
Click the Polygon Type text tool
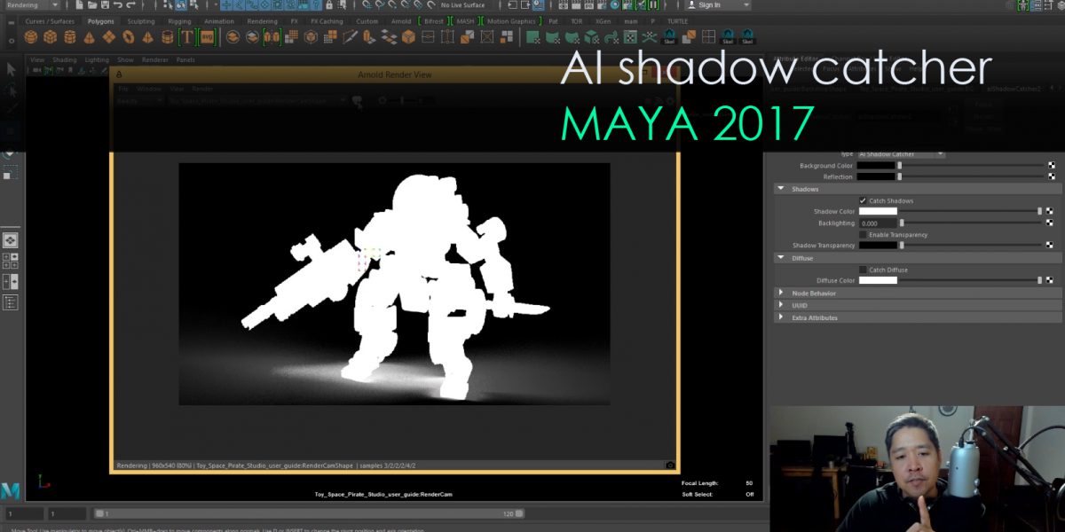point(186,37)
